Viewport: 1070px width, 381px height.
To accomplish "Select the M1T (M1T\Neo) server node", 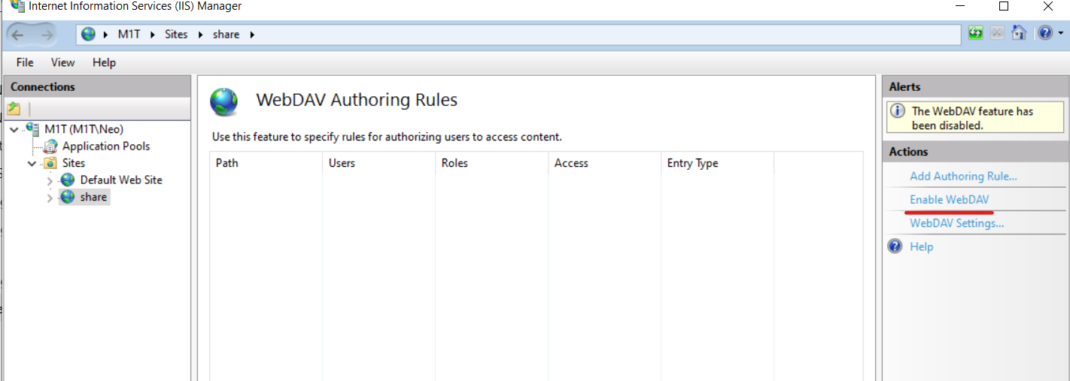I will (84, 129).
